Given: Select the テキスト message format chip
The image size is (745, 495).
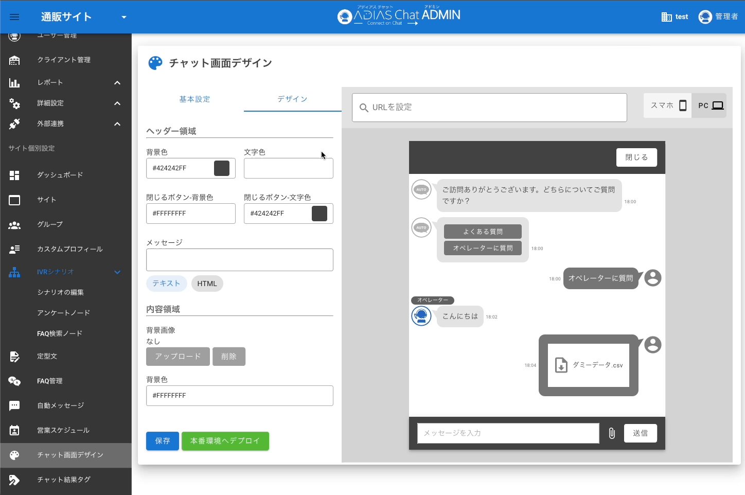Looking at the screenshot, I should (166, 284).
